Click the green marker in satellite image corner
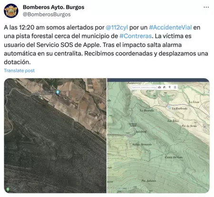Image resolution: width=214 pixels, height=197 pixels. click(x=8, y=189)
